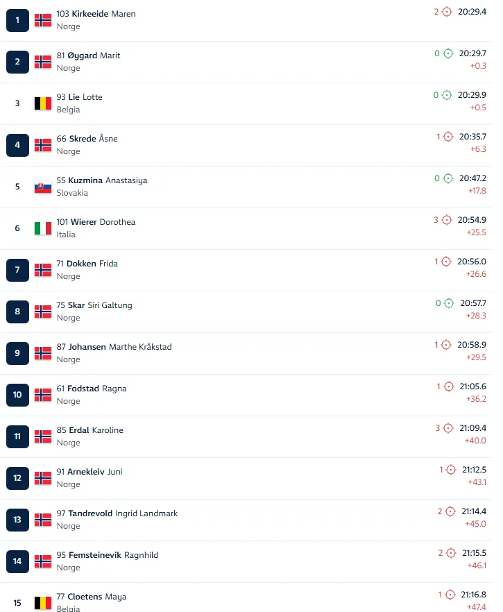The height and width of the screenshot is (612, 503).
Task: Click the Slovakian flag beside Kuzmina Anastasiya
Action: [x=43, y=187]
